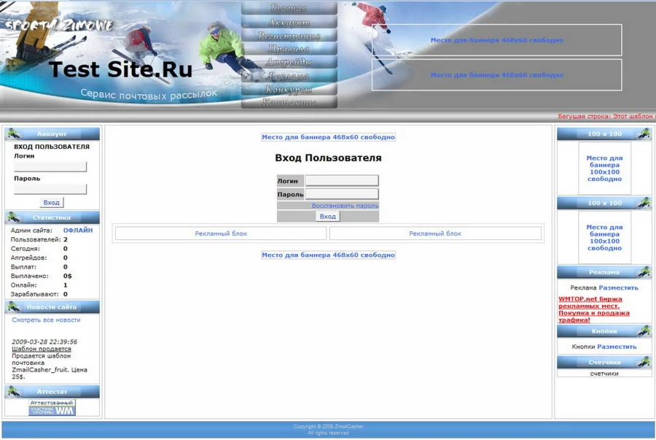
Task: Click the skier icon in Кнопки header
Action: [644, 331]
